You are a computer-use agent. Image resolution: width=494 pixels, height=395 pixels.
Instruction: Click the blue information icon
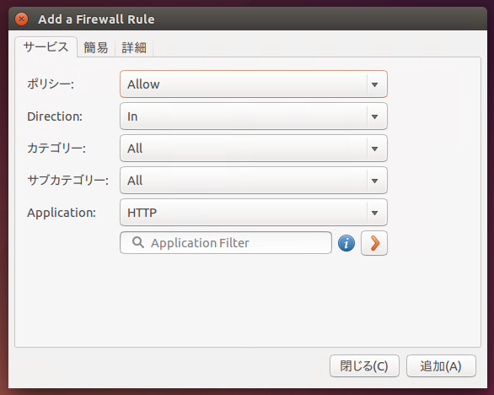tap(346, 243)
